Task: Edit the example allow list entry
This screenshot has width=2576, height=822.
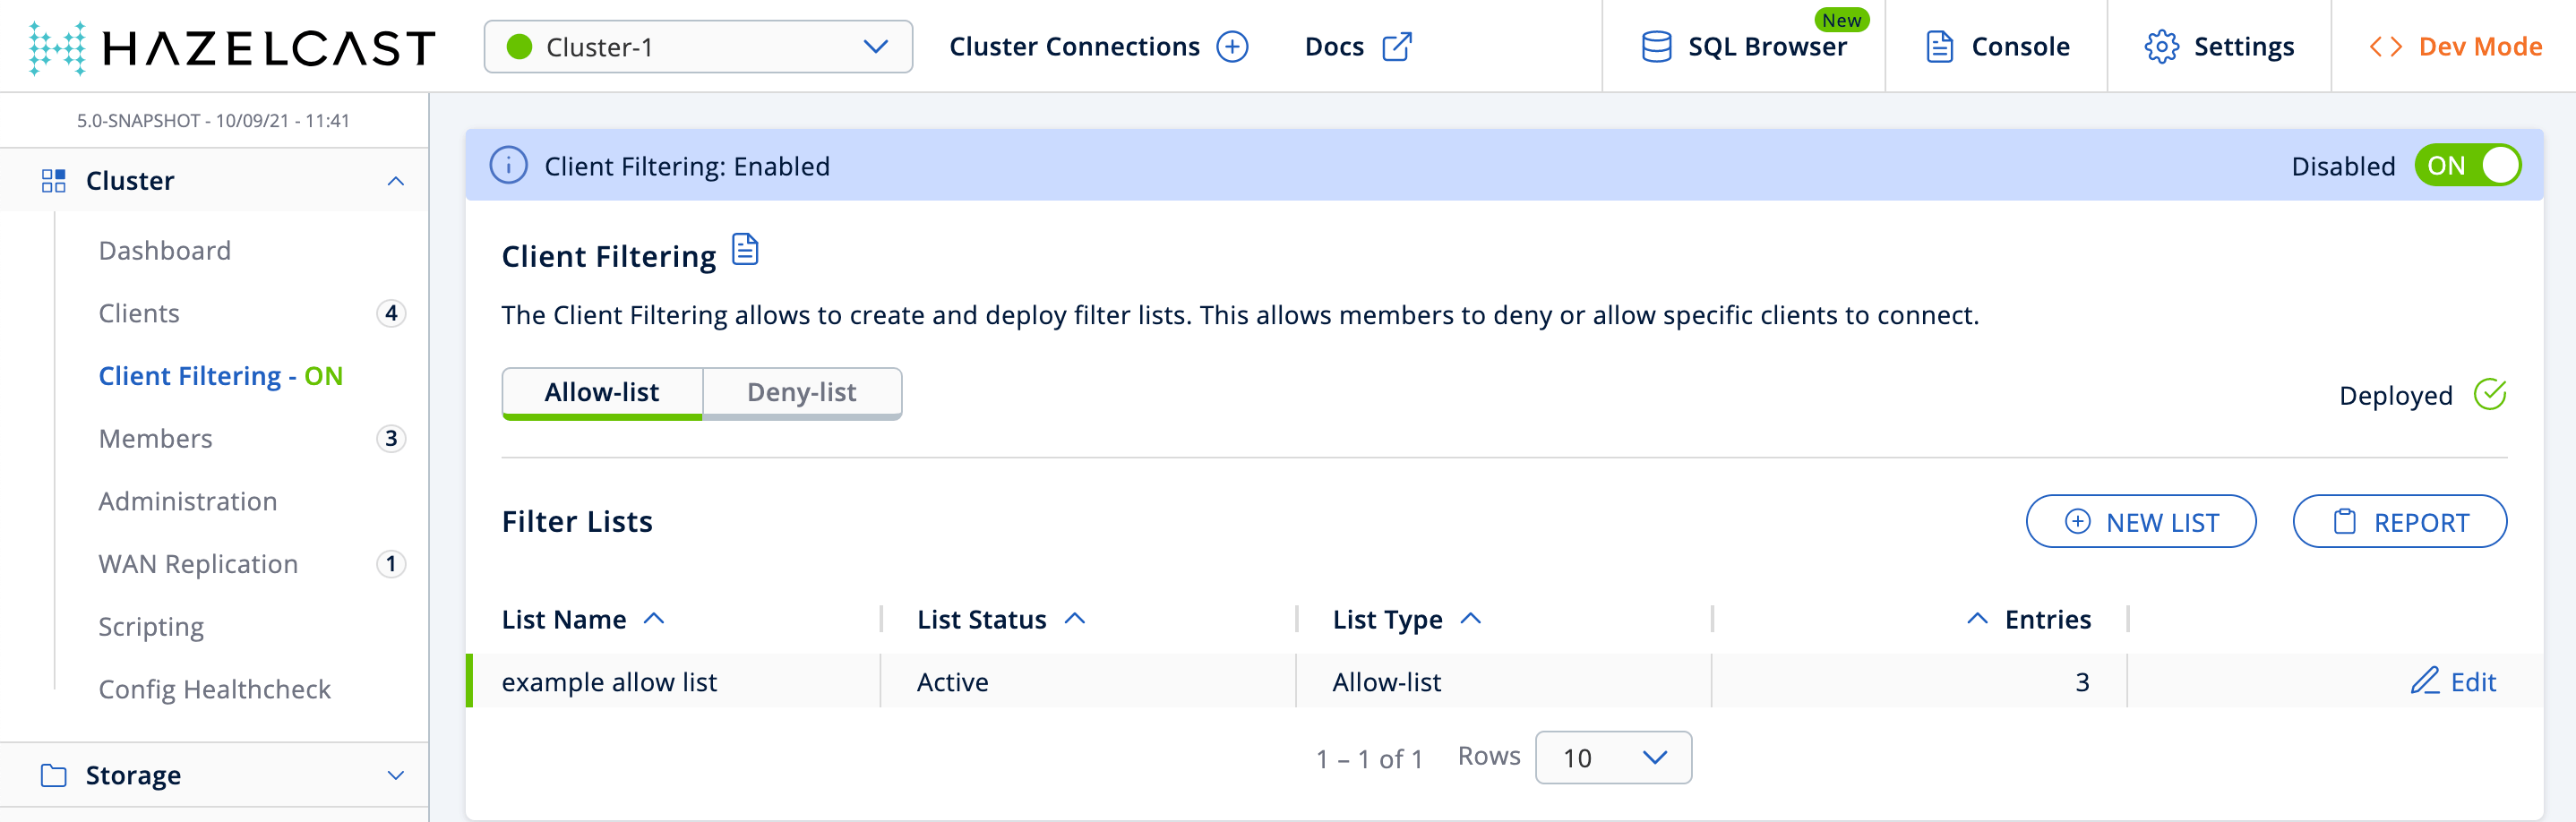Action: pyautogui.click(x=2453, y=682)
